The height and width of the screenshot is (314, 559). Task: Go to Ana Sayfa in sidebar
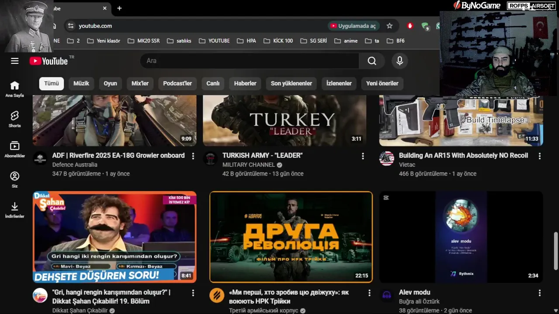15,89
